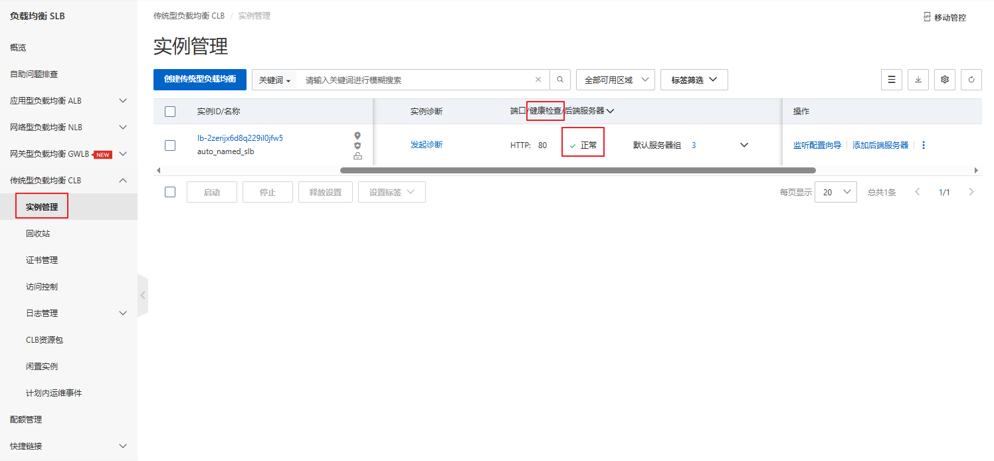The width and height of the screenshot is (994, 461).
Task: Open the 关键词 search type dropdown
Action: pyautogui.click(x=274, y=80)
